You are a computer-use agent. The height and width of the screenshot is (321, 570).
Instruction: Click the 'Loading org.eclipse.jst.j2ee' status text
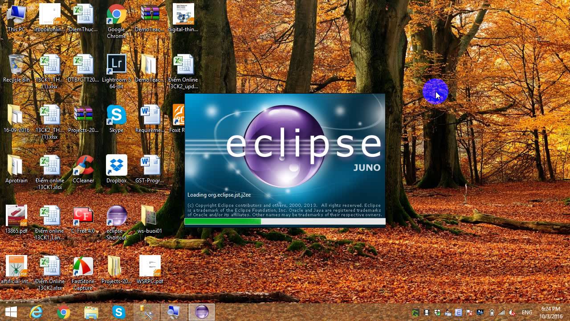219,195
